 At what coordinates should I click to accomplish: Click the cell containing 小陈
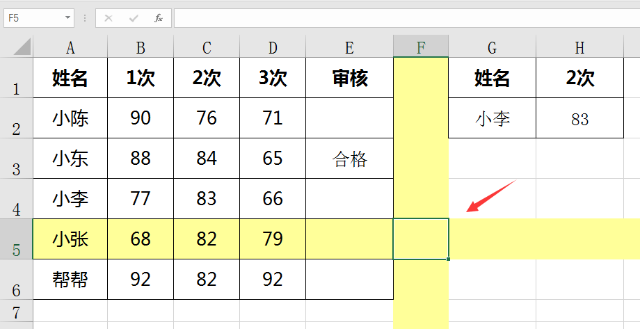[x=70, y=118]
